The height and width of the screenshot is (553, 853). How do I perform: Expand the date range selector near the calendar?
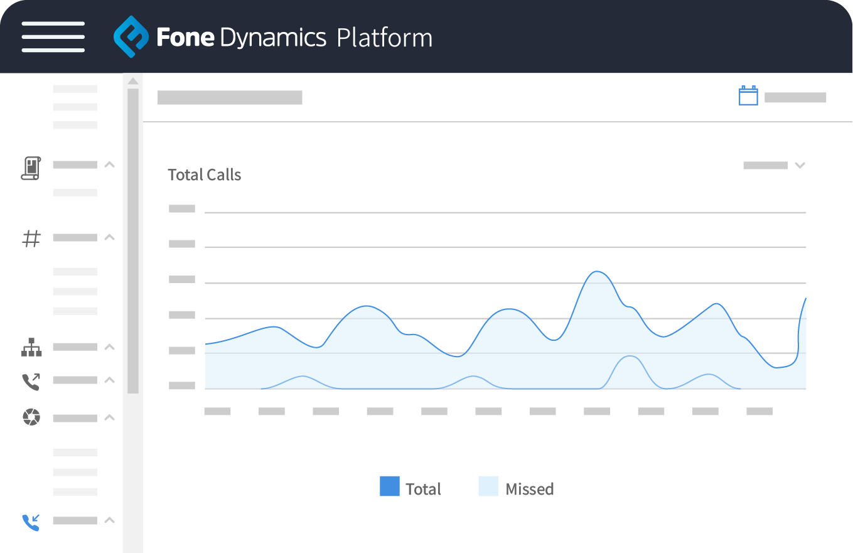pyautogui.click(x=794, y=97)
